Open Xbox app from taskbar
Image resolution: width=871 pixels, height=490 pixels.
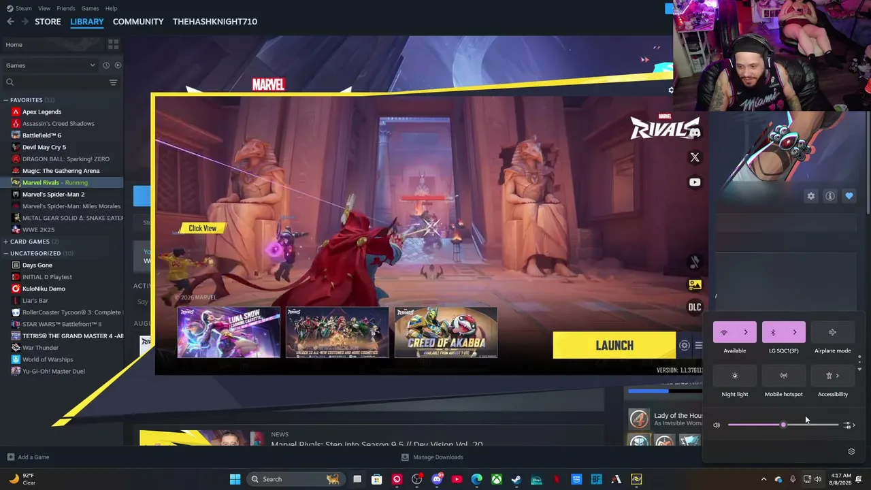(497, 479)
